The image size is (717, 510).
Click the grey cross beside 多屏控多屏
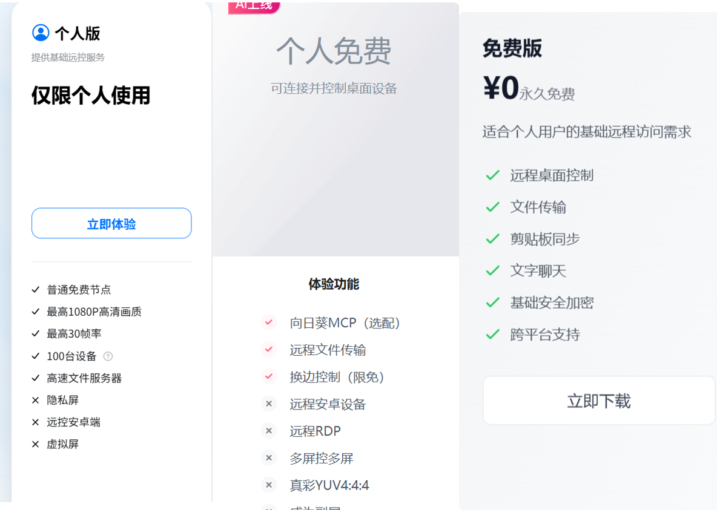point(269,458)
